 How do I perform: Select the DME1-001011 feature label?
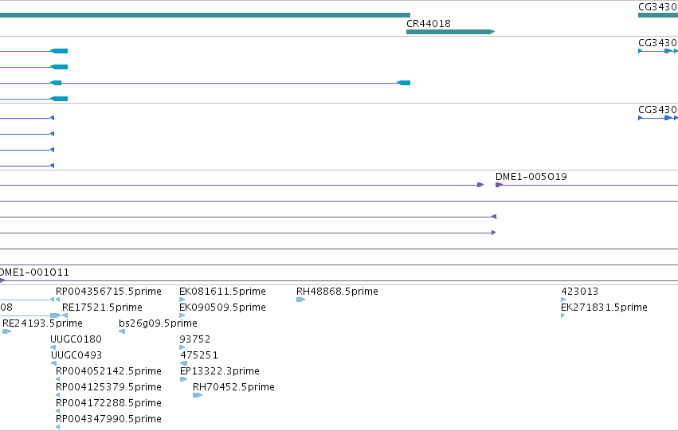(x=34, y=272)
